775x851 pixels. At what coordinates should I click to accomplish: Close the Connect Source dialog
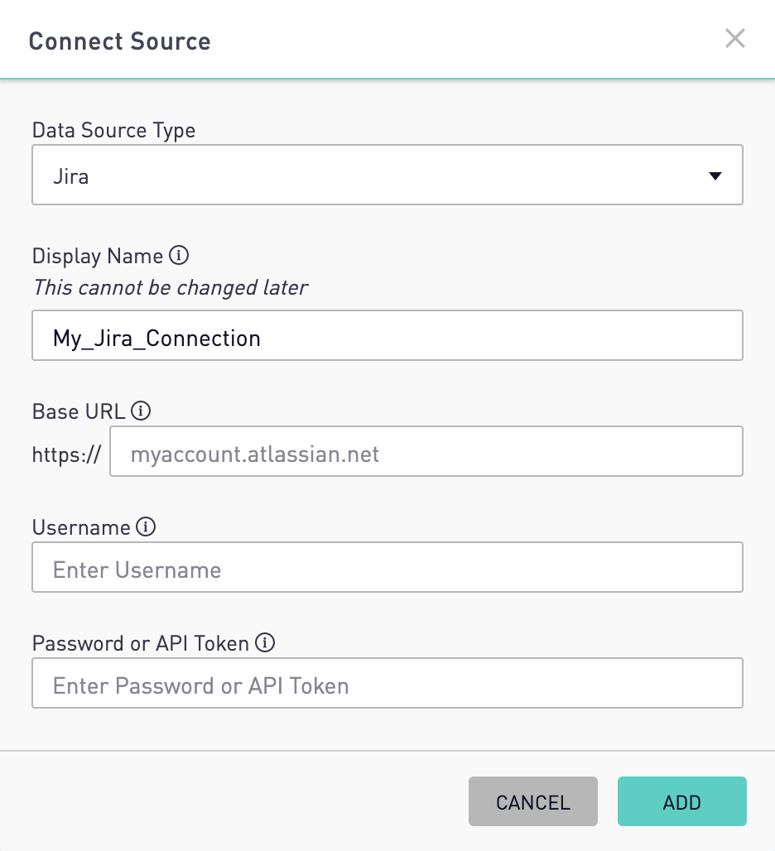(734, 39)
